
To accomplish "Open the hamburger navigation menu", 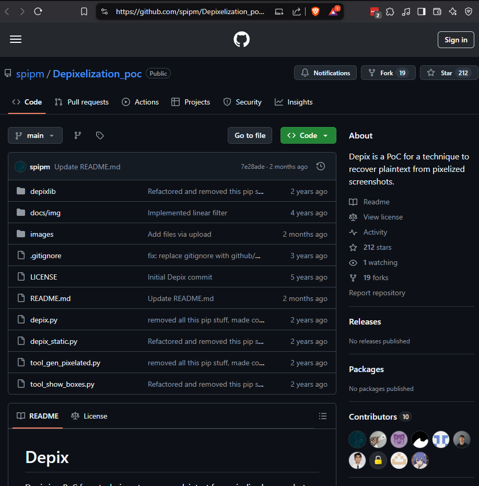I will click(16, 40).
